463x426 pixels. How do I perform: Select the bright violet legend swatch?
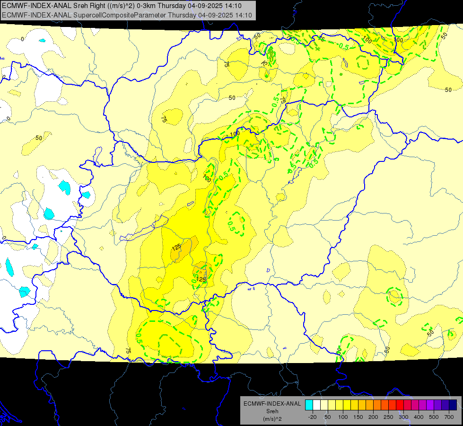point(430,405)
